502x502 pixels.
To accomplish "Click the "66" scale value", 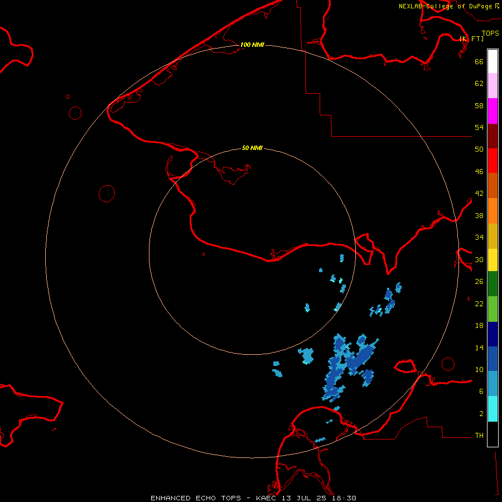I will point(479,61).
